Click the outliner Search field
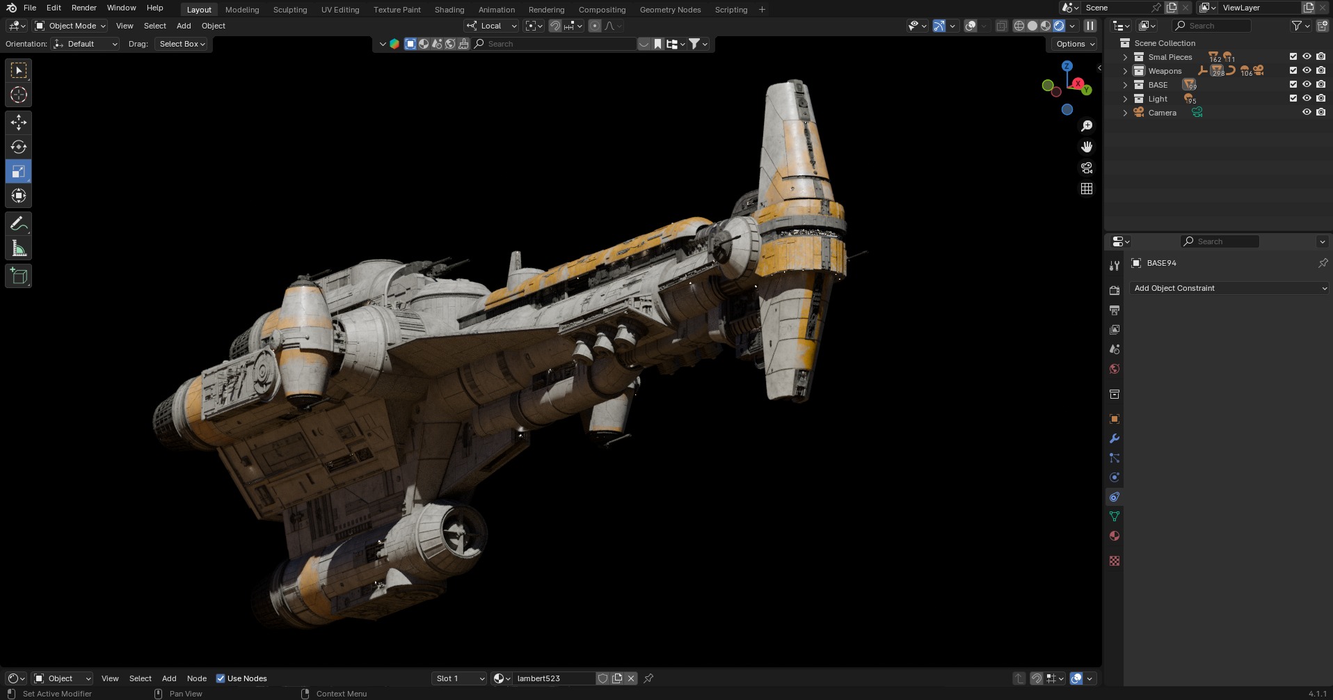 [1211, 26]
